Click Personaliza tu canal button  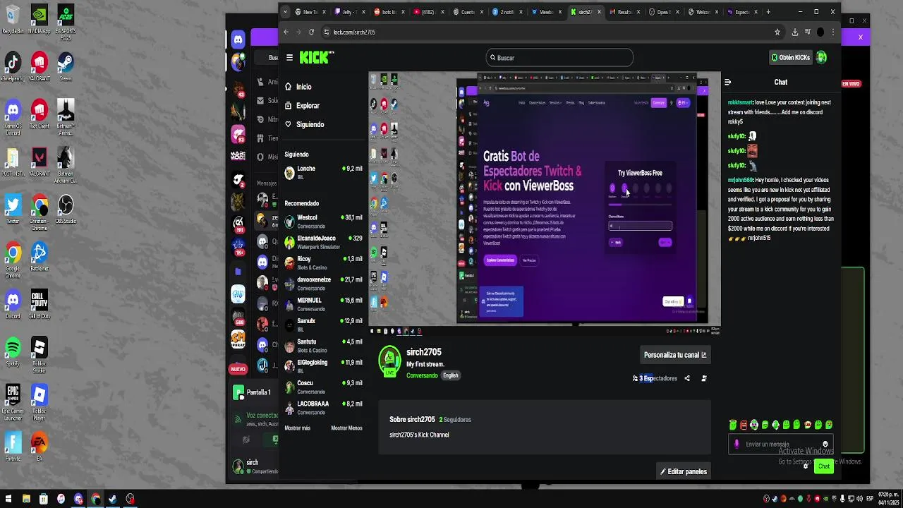click(675, 355)
